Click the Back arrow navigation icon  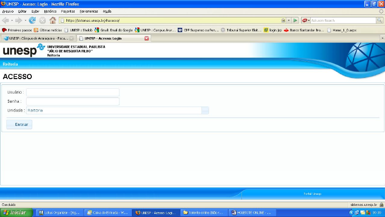tap(6, 20)
